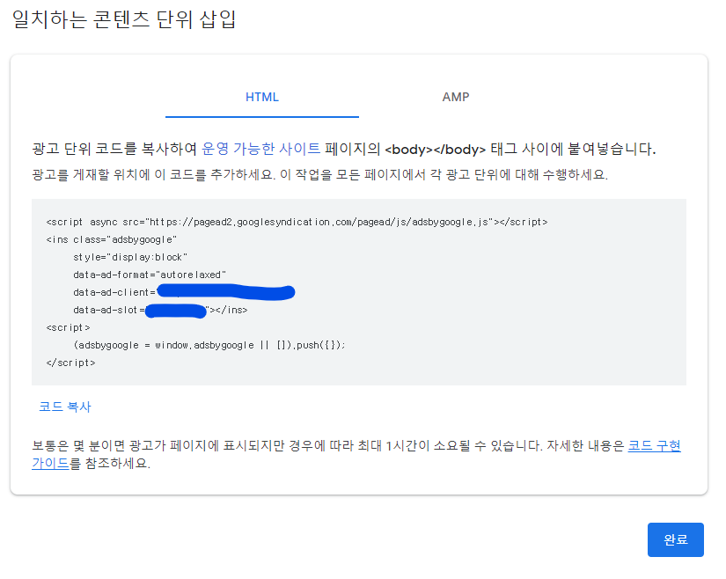This screenshot has width=726, height=579.
Task: Click the data-ad-client code line
Action: click(x=184, y=292)
